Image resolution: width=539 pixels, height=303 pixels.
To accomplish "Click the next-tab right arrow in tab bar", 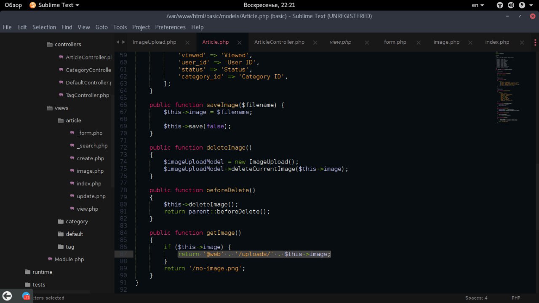I will click(123, 42).
